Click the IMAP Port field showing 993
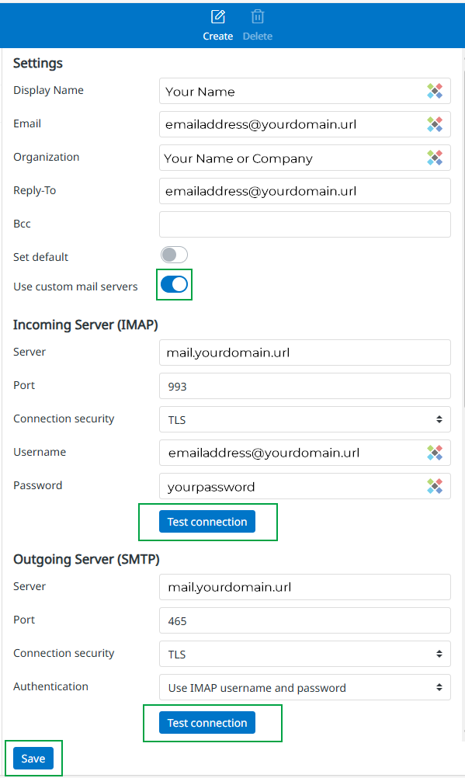465x778 pixels. coord(305,386)
